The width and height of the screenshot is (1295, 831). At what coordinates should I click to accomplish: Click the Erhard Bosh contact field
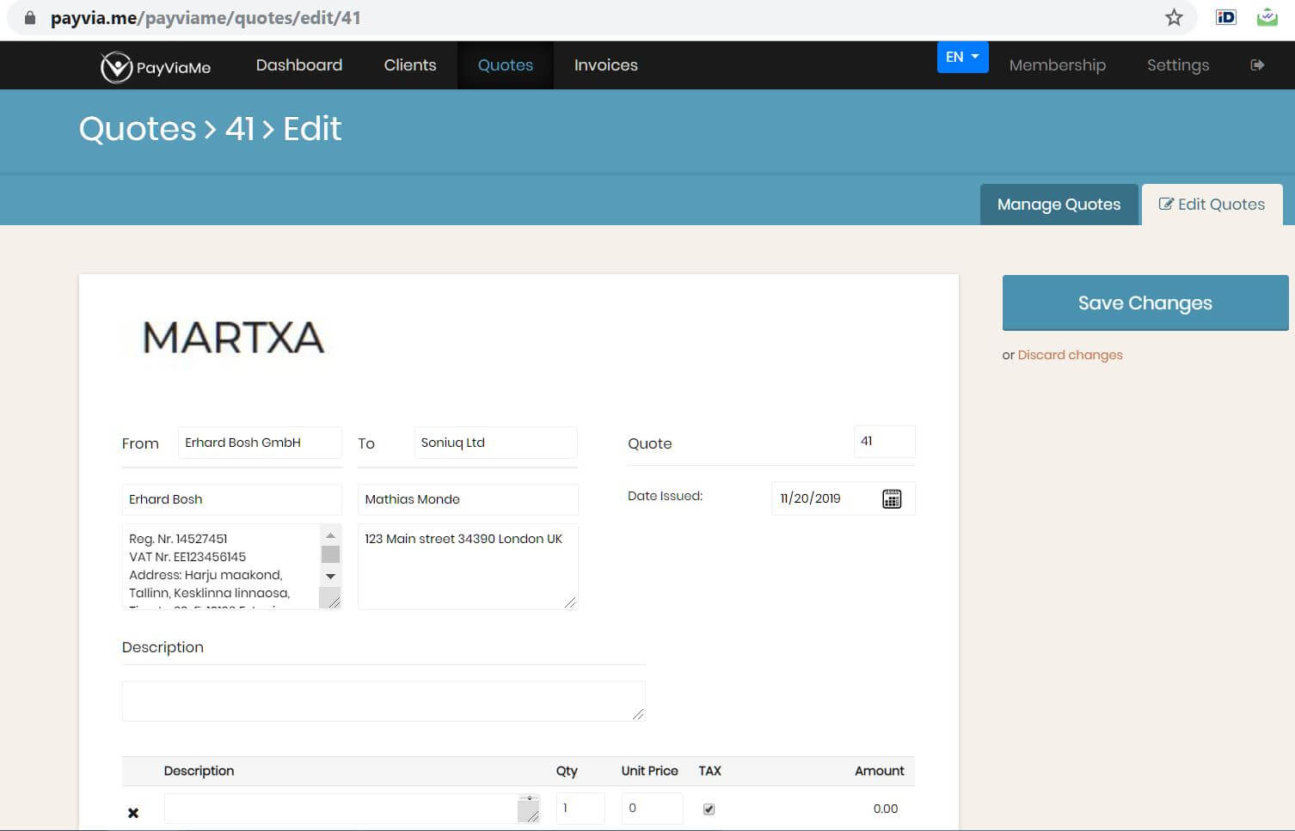pyautogui.click(x=232, y=499)
